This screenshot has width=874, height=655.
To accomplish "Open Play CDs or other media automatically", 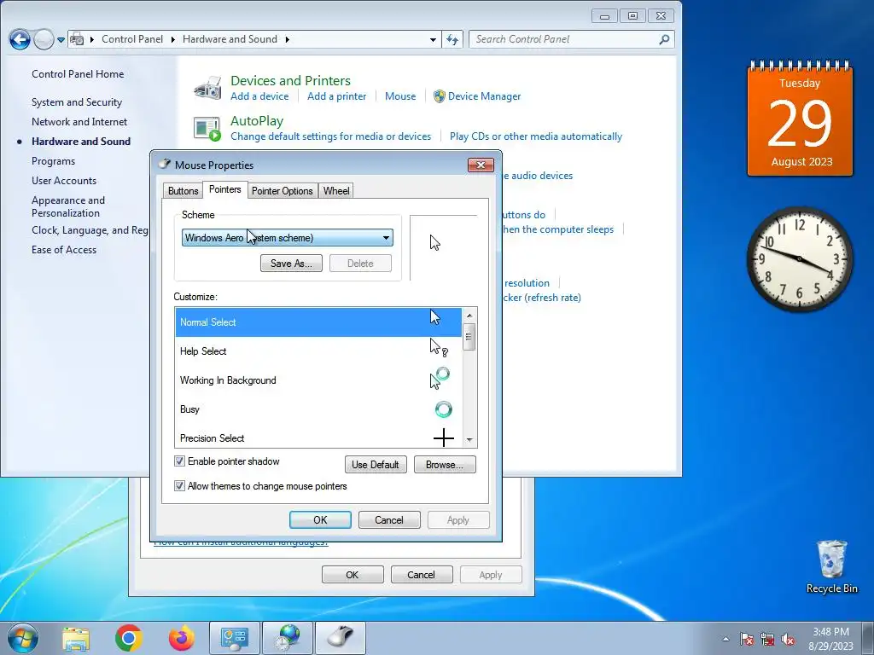I will 536,136.
